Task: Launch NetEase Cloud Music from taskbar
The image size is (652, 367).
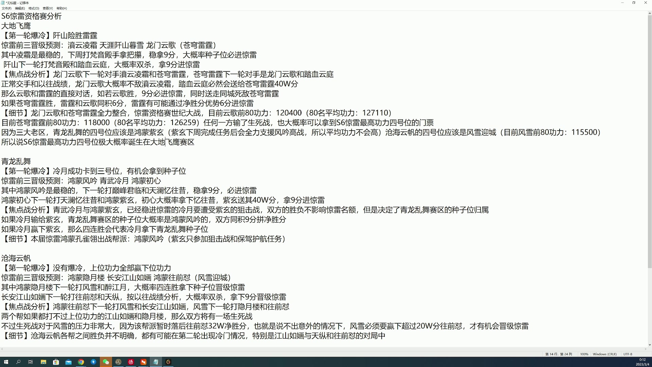Action: click(131, 362)
